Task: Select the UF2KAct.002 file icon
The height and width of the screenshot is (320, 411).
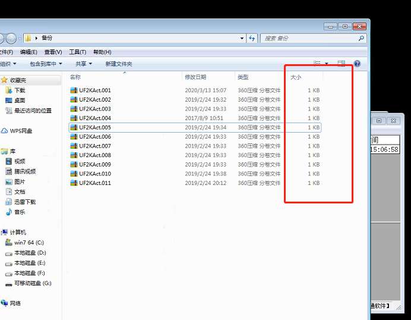Action: click(74, 99)
